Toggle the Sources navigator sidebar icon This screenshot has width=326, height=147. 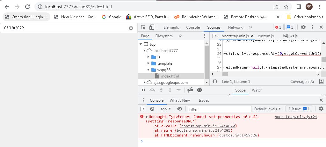[x=215, y=36]
